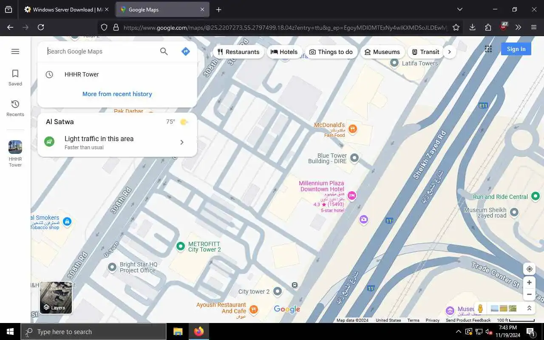Screen dimensions: 544x340
Task: Open Saved places in sidebar
Action: (15, 78)
